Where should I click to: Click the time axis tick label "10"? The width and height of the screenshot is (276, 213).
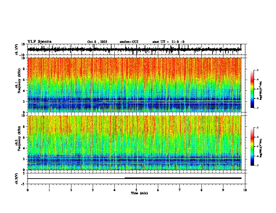(x=245, y=190)
